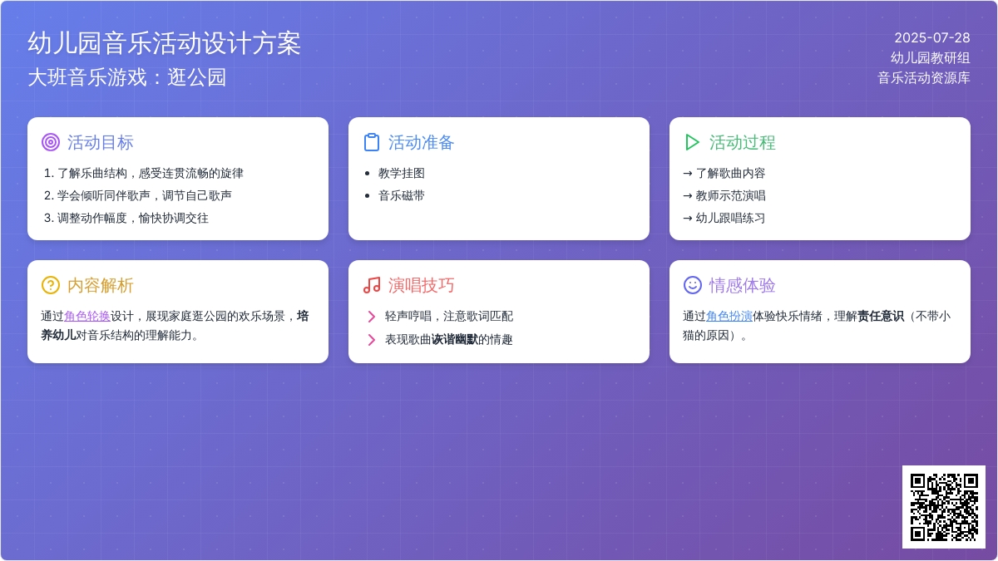Click the target icon beside 活动目标
Screen dimensions: 998x561
[x=51, y=142]
